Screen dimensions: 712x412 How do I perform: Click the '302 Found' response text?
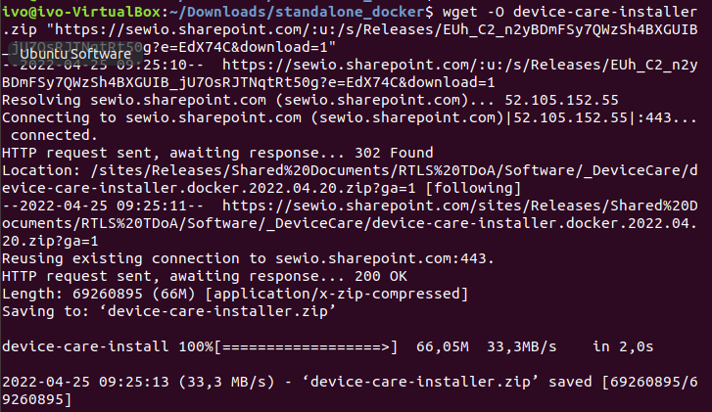coord(394,153)
